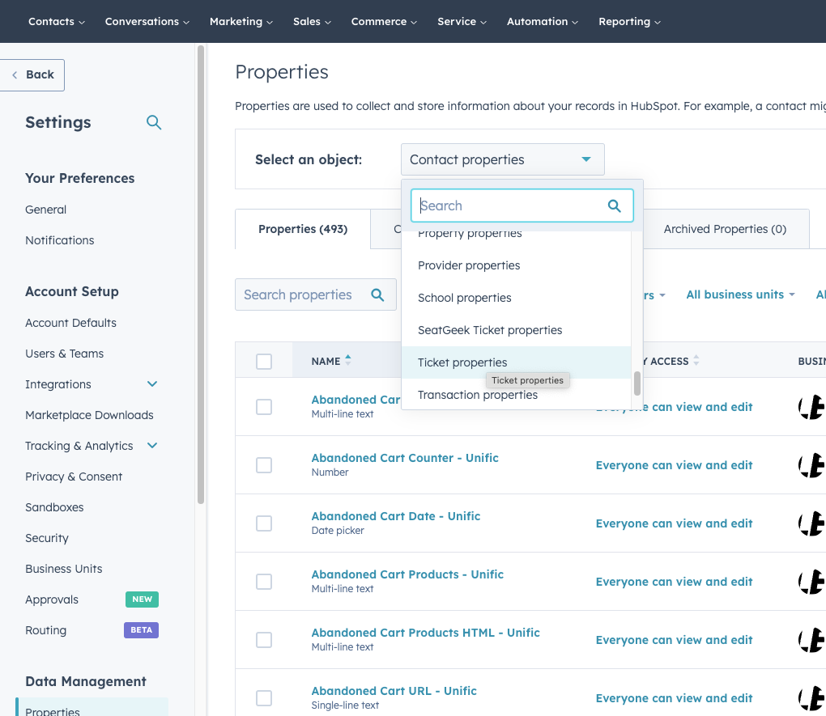Click the magnifier icon in the Search properties field

coord(377,294)
